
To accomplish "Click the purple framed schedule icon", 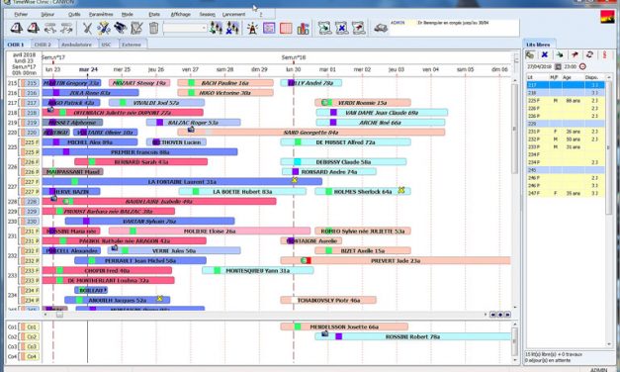I will point(269,28).
